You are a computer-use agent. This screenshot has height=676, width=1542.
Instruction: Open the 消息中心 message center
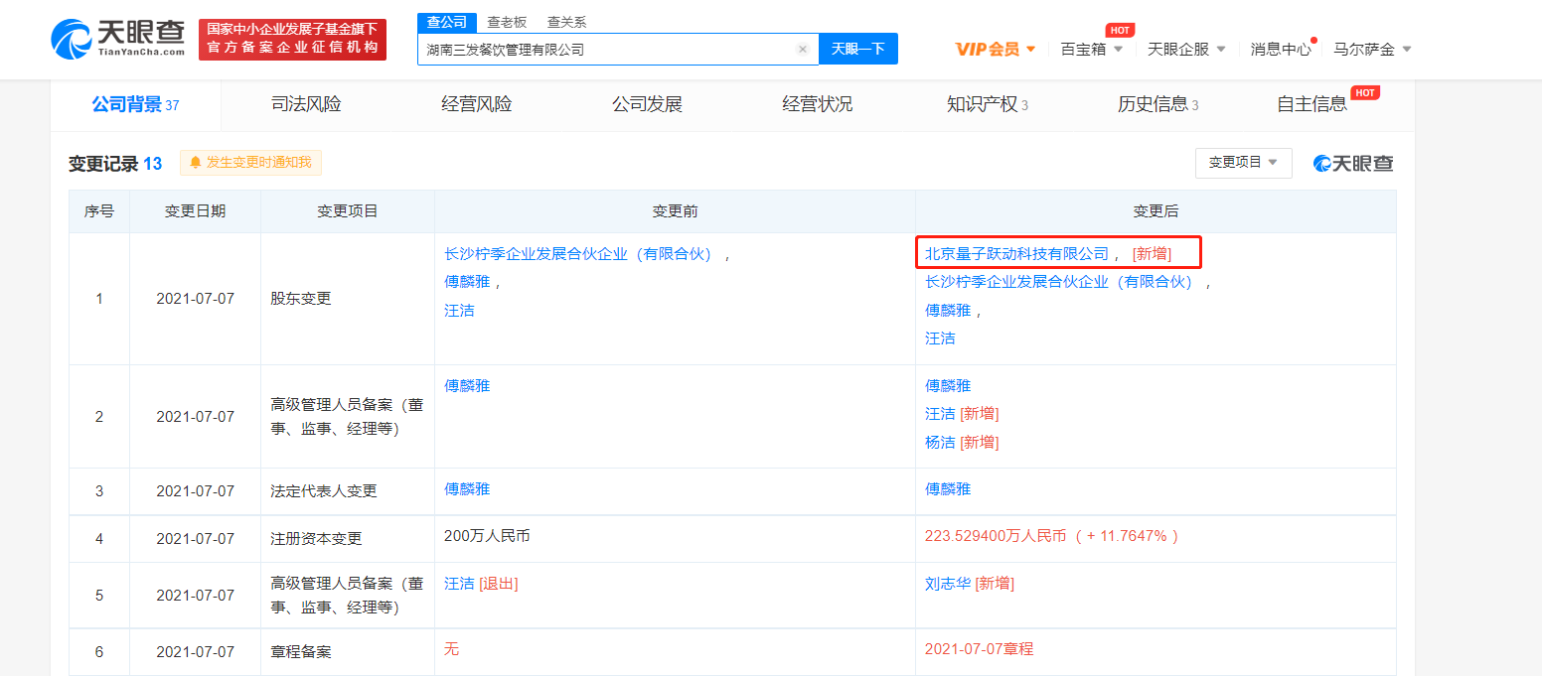point(1280,49)
